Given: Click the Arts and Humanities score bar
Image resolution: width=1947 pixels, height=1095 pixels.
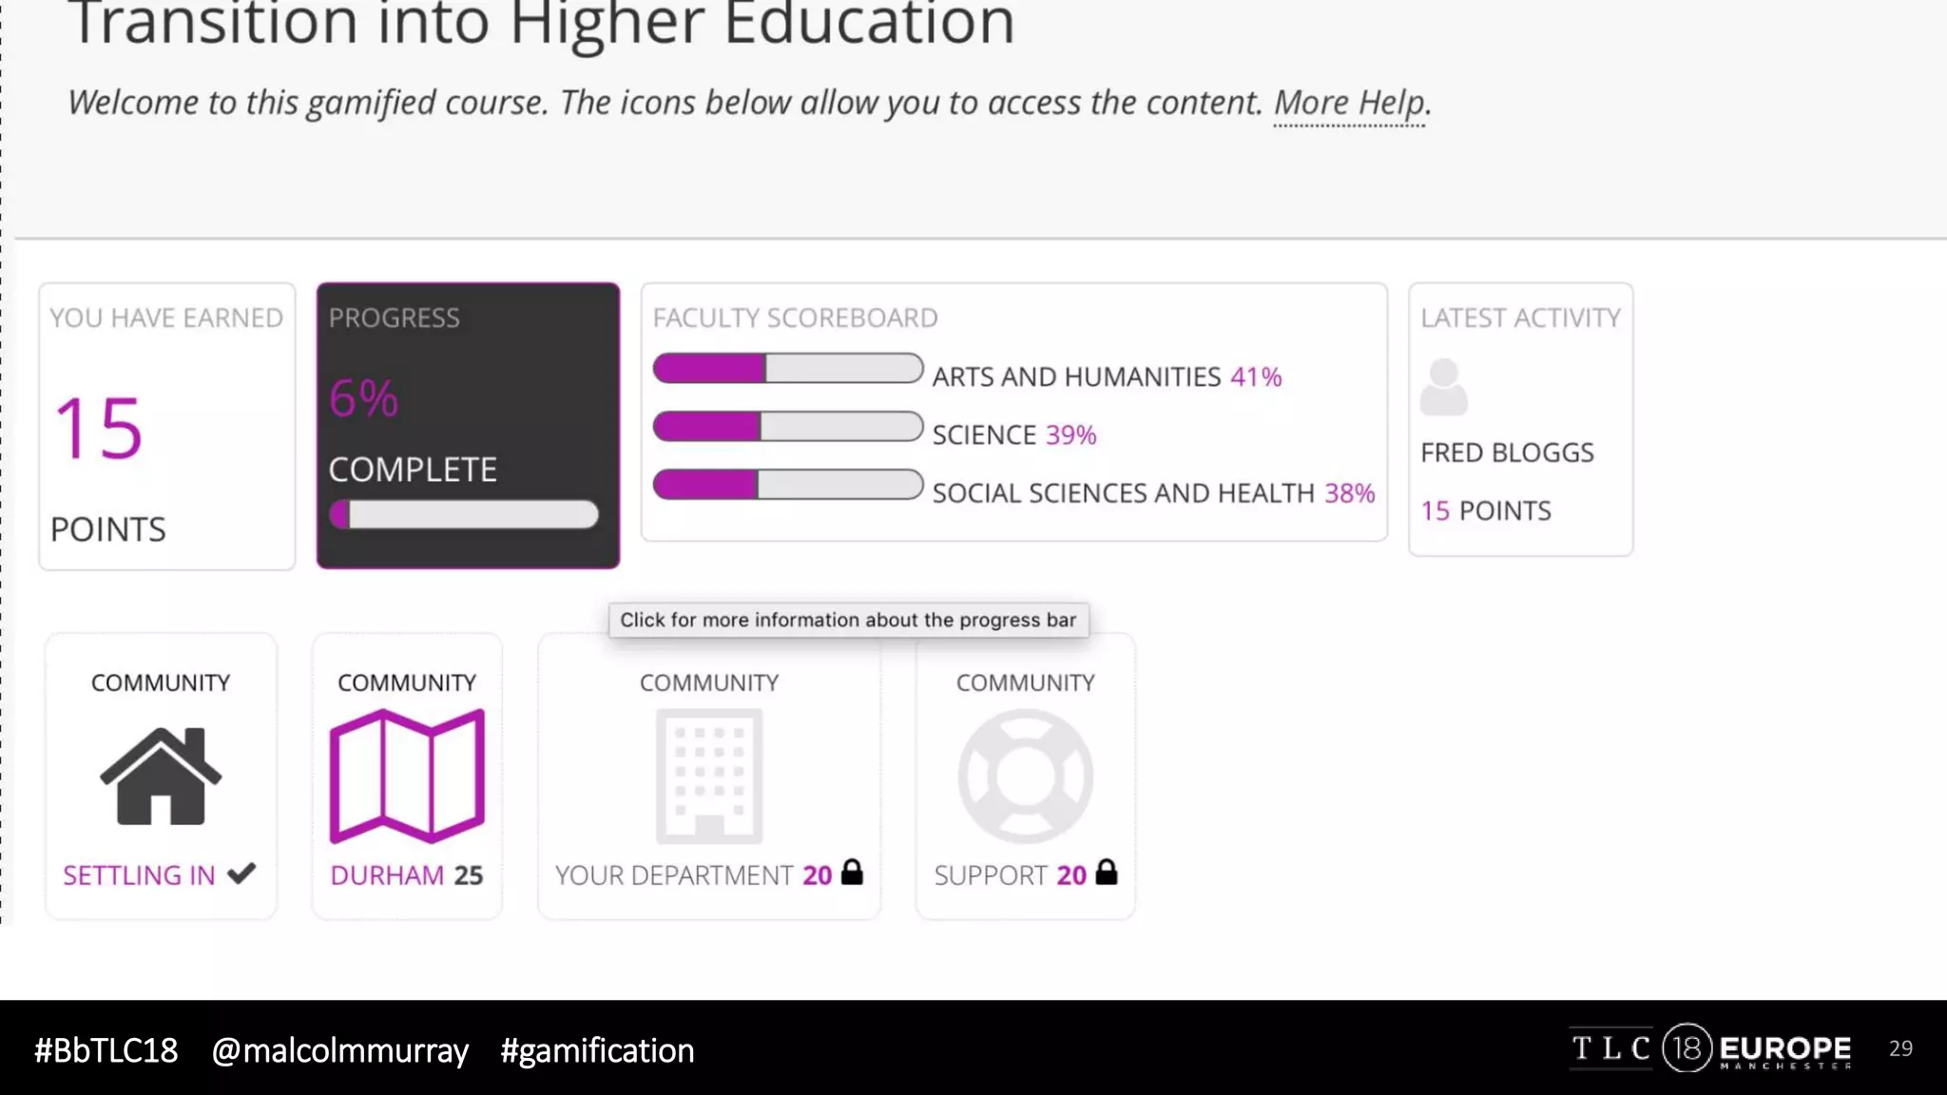Looking at the screenshot, I should (x=787, y=369).
